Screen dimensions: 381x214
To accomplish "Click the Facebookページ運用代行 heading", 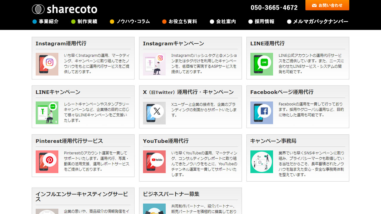I will click(x=282, y=92).
